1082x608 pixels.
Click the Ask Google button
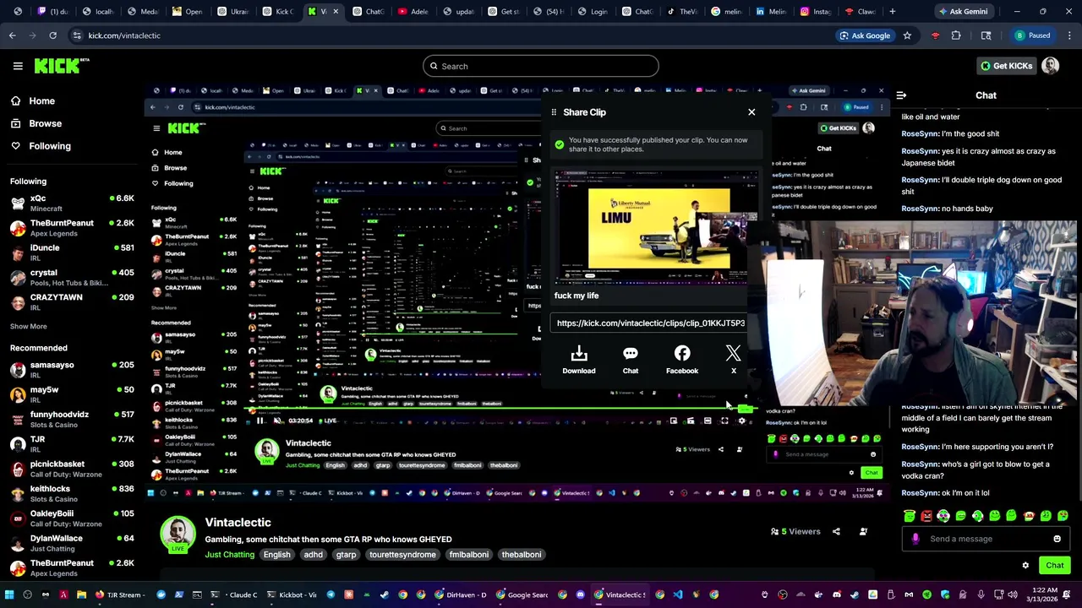click(x=865, y=35)
